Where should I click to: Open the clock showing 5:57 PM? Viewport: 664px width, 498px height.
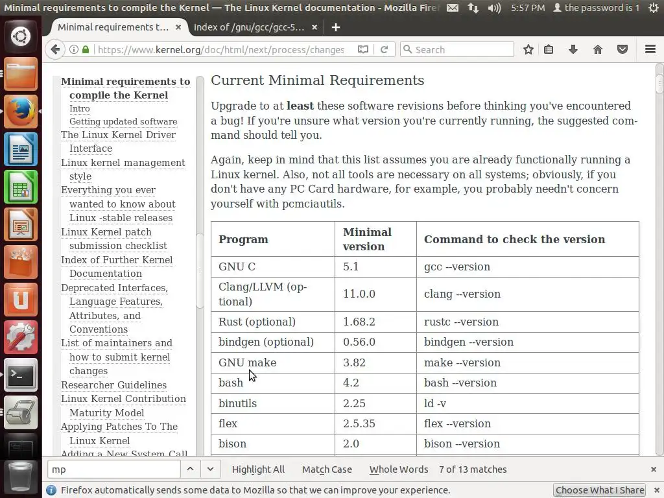point(528,8)
